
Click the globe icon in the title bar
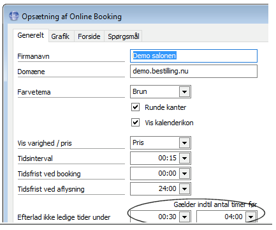tap(14, 16)
